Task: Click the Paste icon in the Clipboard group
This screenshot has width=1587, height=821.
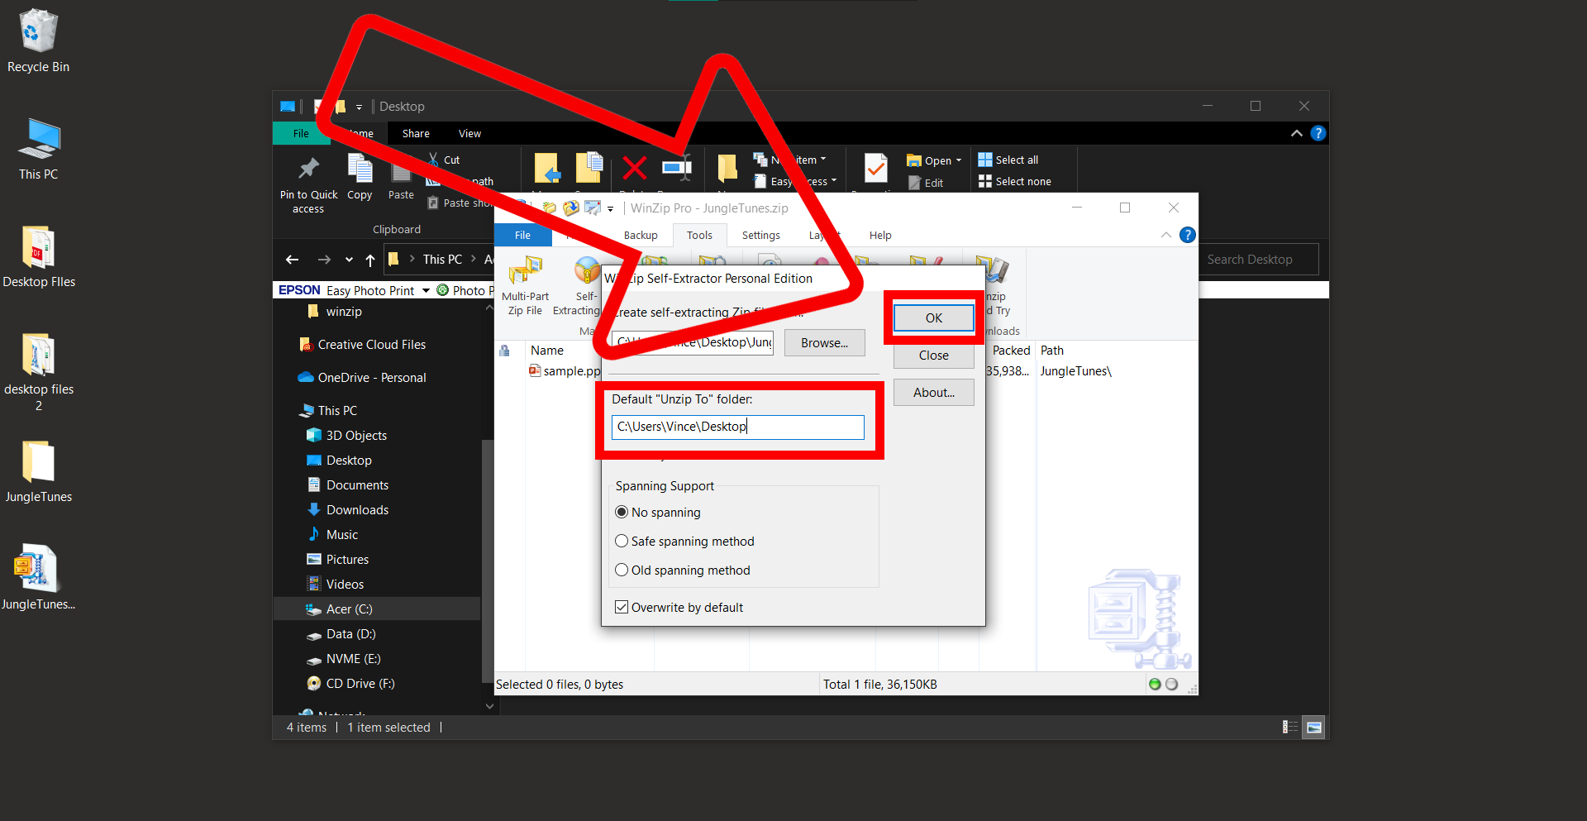Action: point(400,175)
